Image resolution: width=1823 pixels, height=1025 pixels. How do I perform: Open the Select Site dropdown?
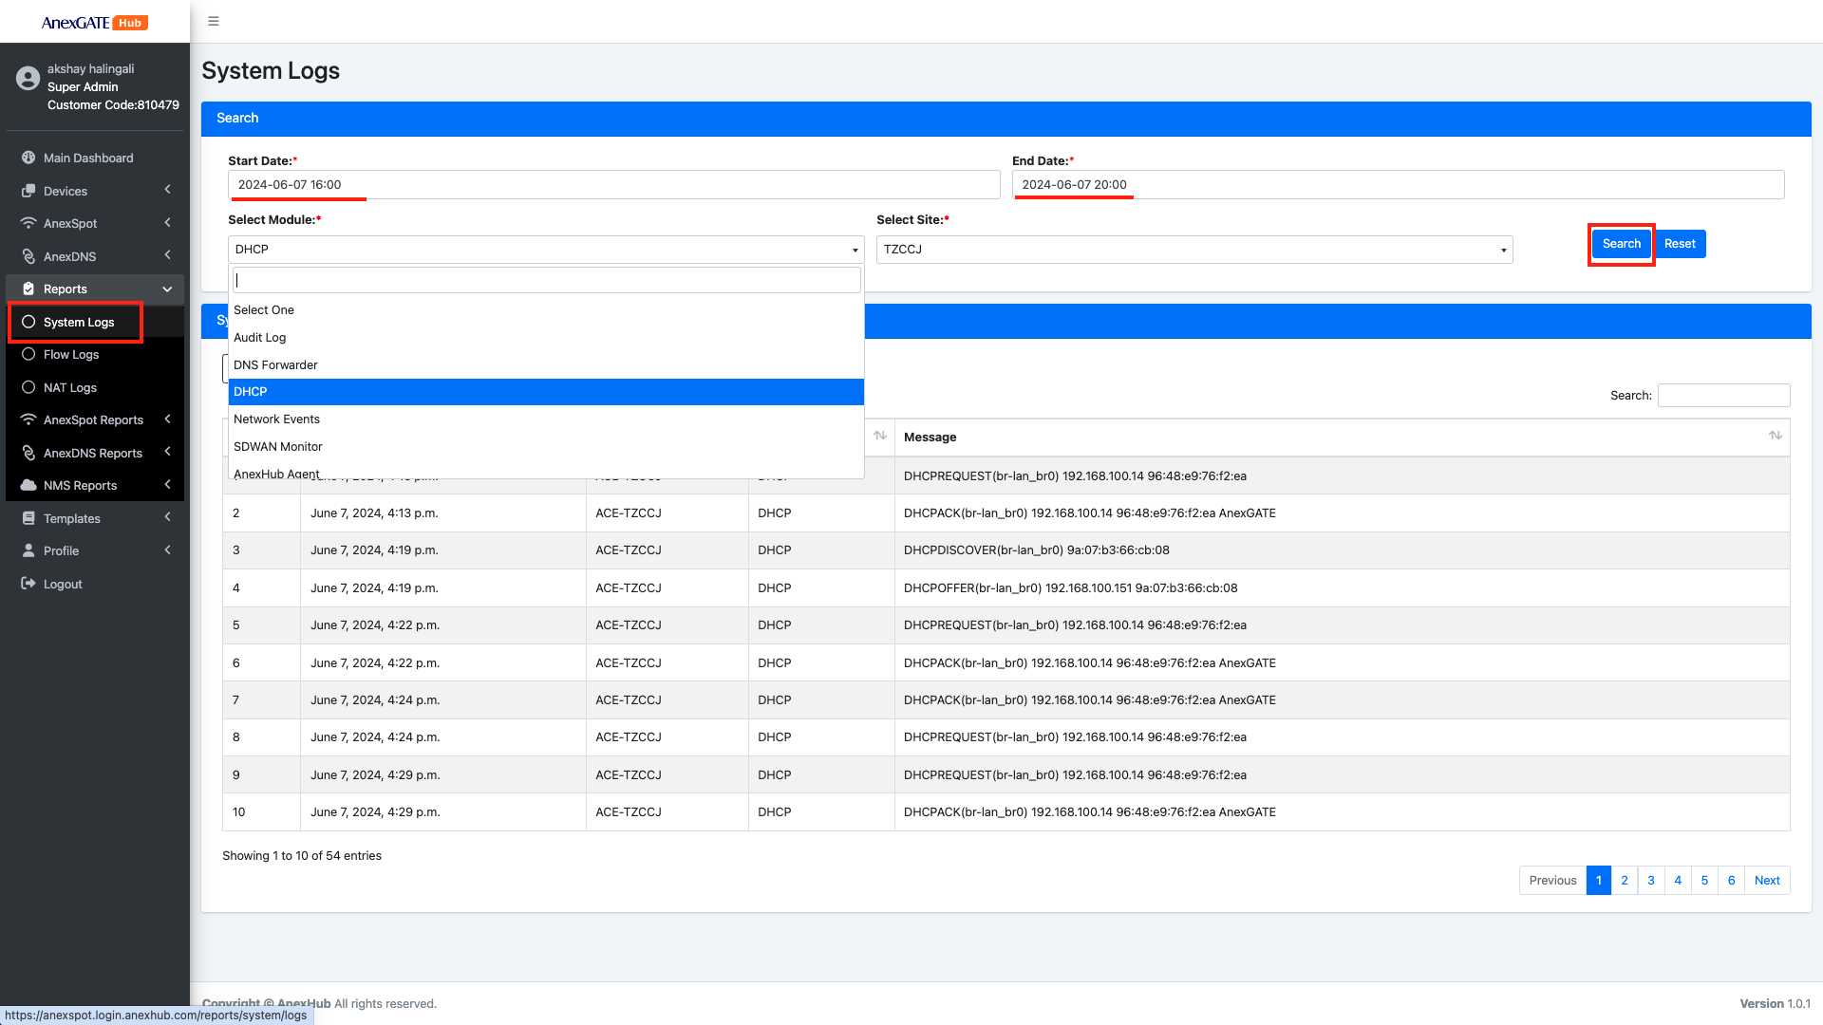[1193, 249]
